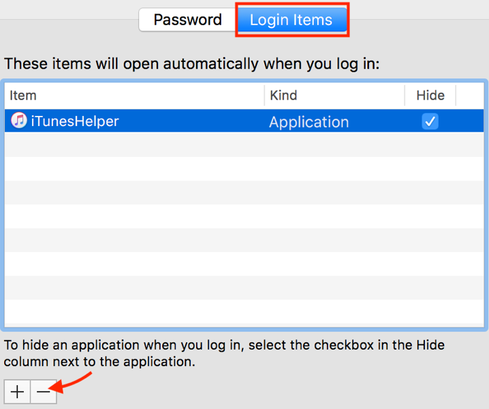Click the "These items will open automatically" text
This screenshot has width=489, height=409.
191,64
